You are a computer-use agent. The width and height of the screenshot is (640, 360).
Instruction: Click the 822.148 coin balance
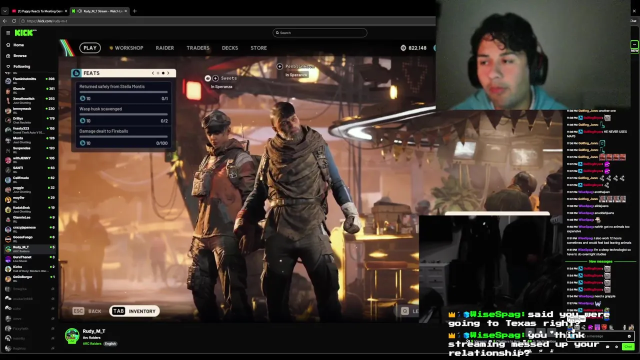pos(413,48)
